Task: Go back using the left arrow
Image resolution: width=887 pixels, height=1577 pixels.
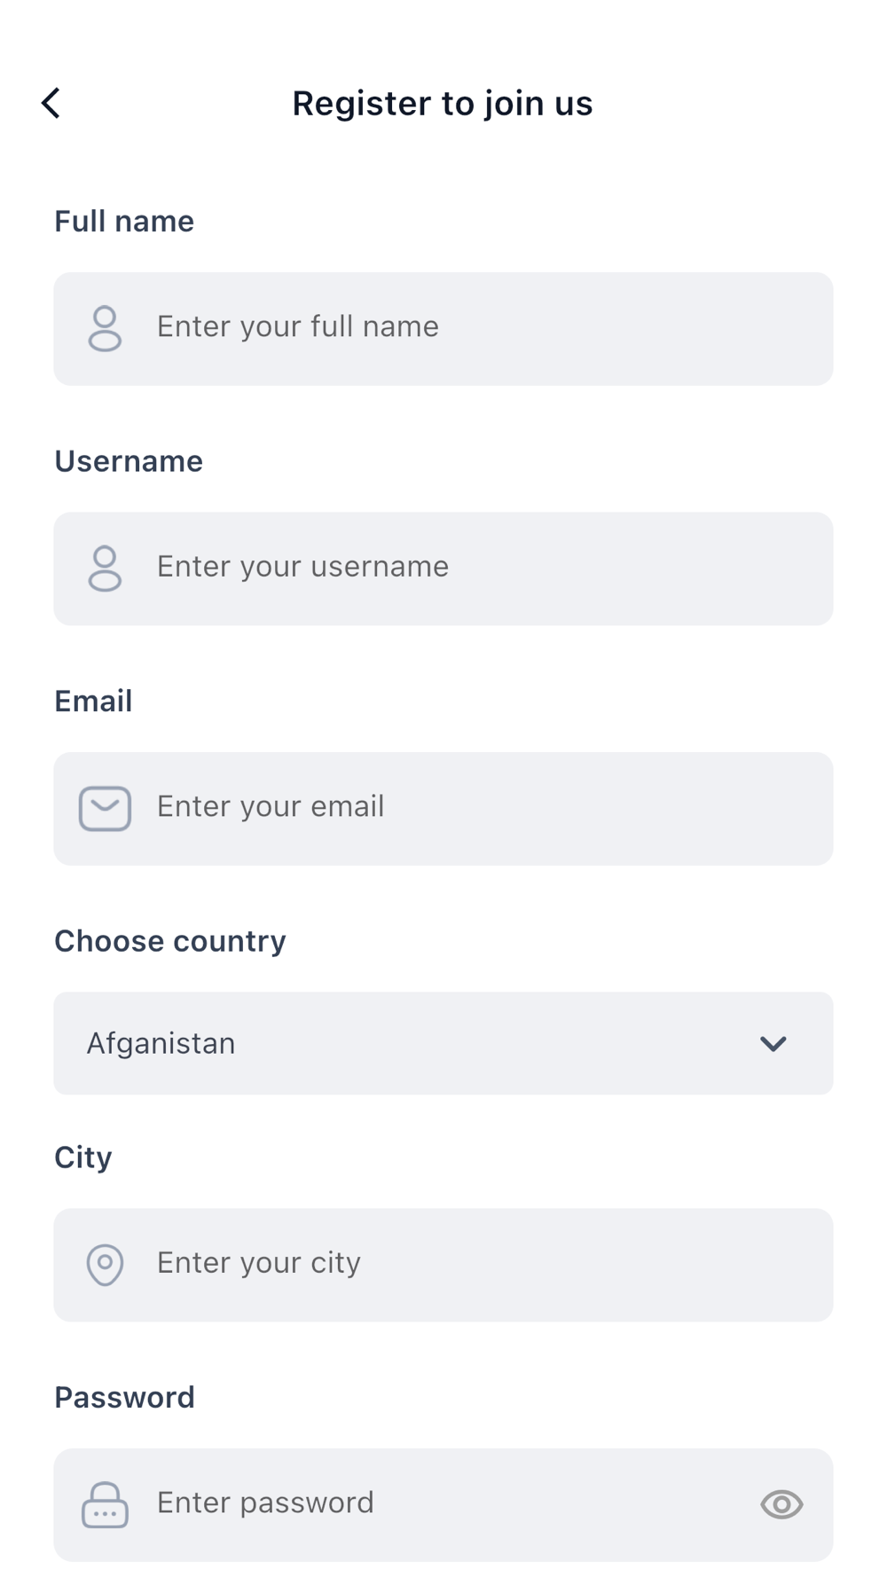Action: 51,103
